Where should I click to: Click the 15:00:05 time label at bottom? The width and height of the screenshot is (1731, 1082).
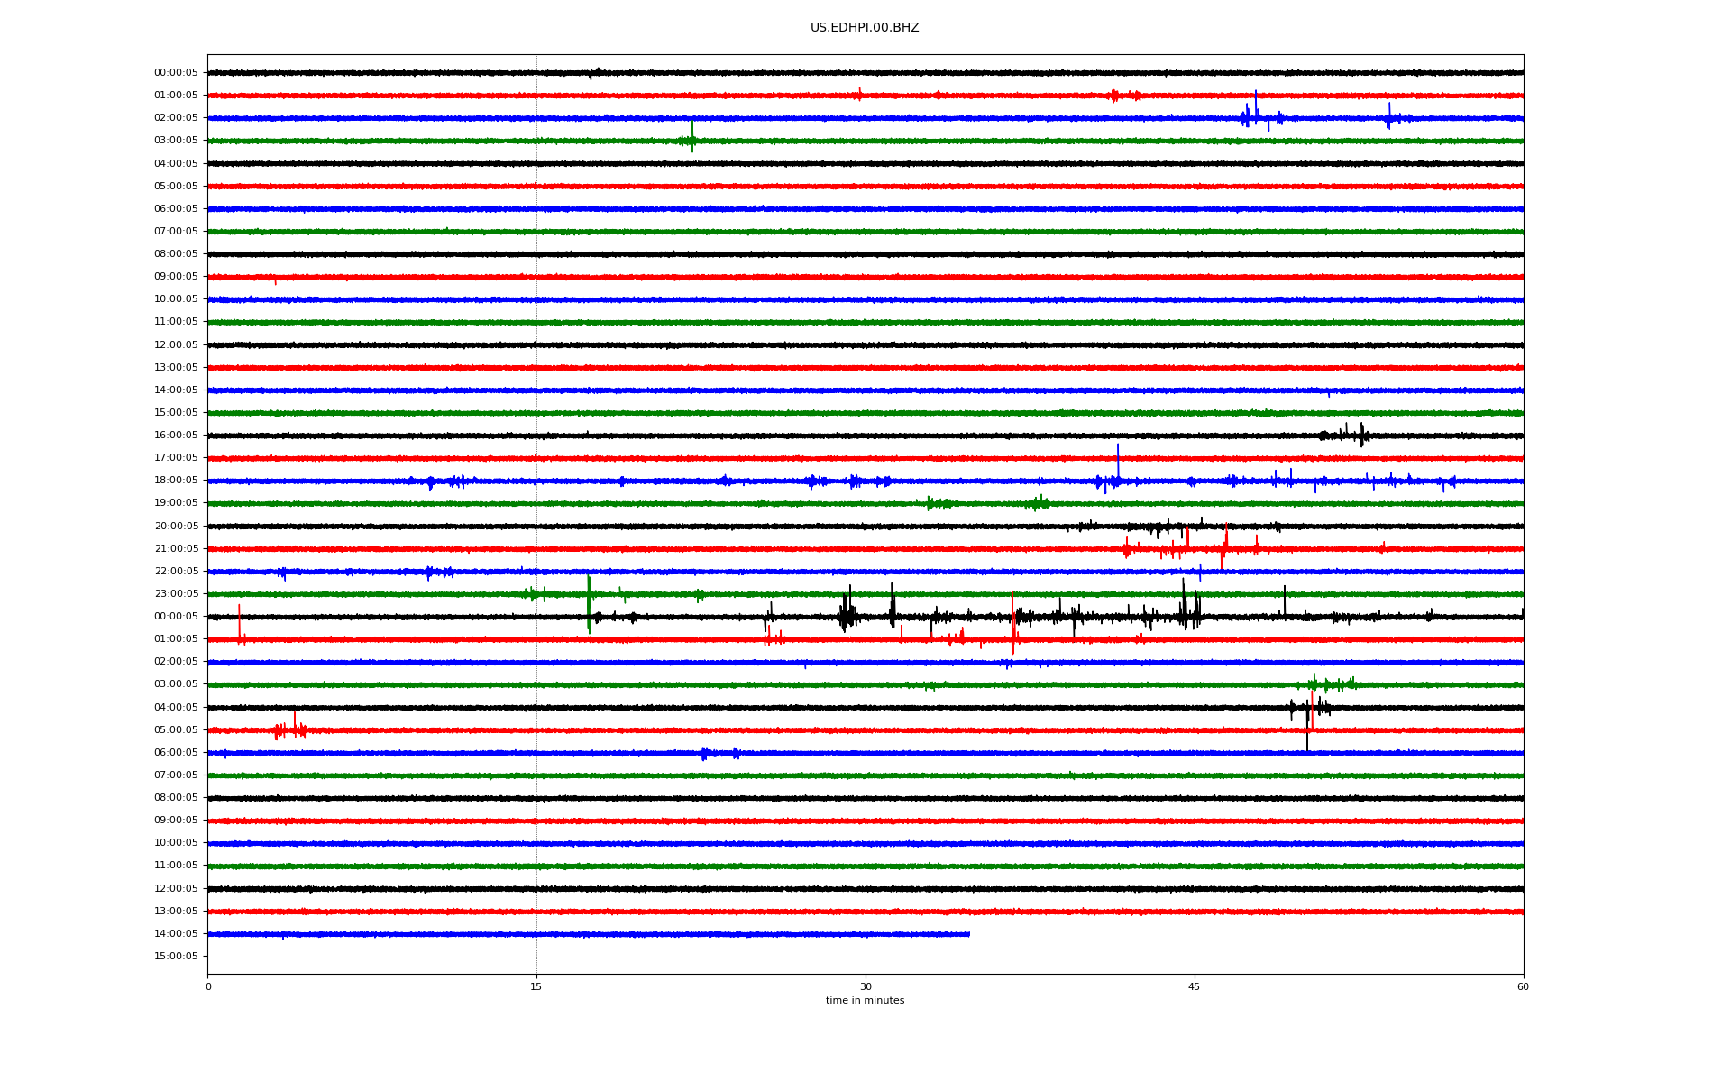176,957
